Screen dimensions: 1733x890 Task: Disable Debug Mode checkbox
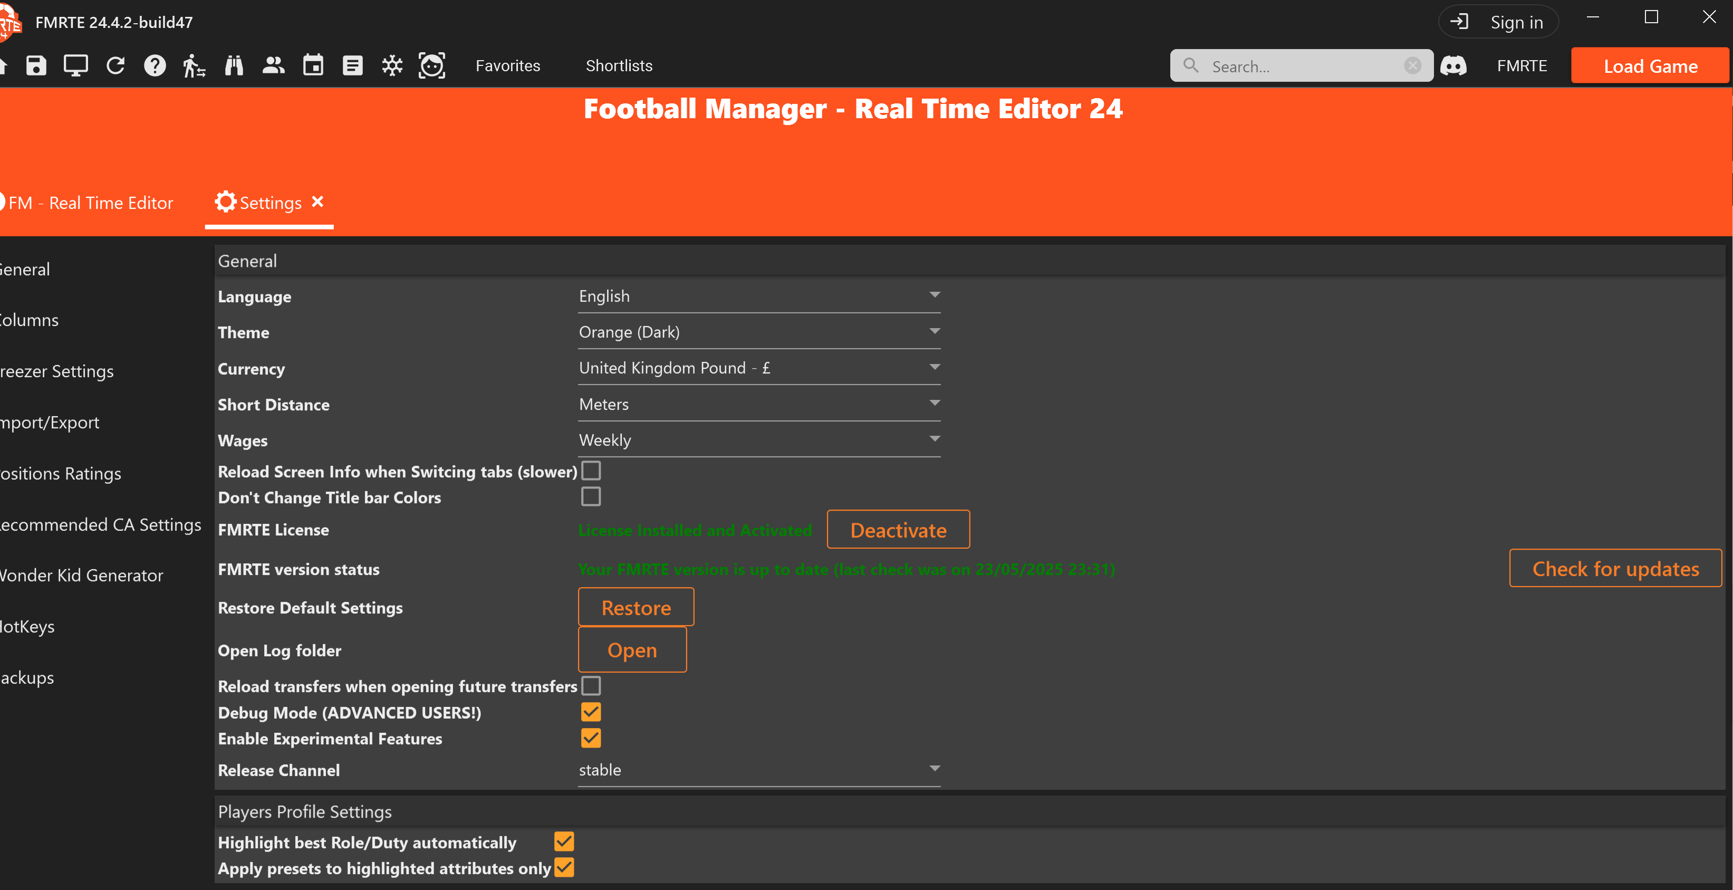(591, 712)
